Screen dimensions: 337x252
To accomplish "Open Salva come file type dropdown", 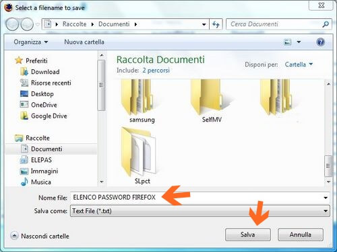I will coord(200,211).
